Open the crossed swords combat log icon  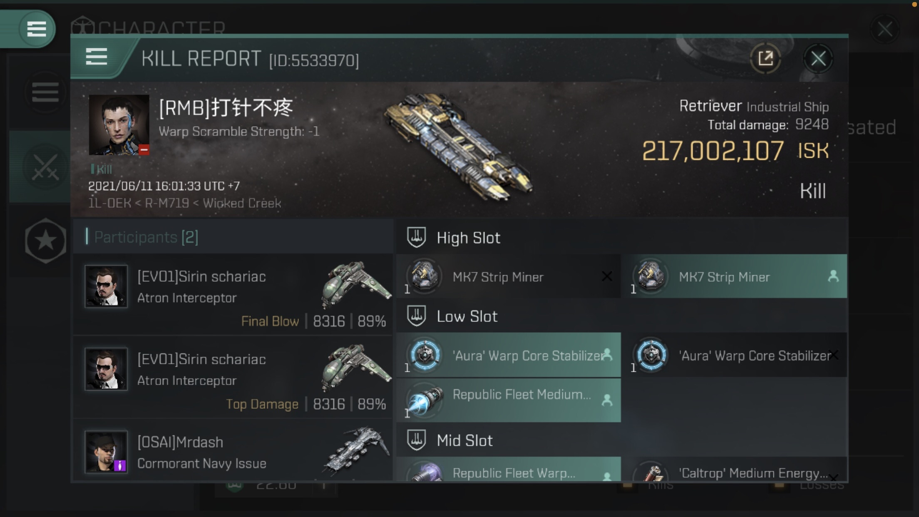45,167
